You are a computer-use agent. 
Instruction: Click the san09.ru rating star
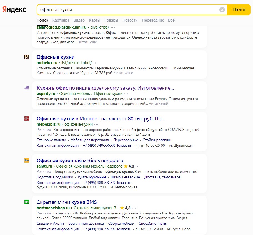coord(126,166)
